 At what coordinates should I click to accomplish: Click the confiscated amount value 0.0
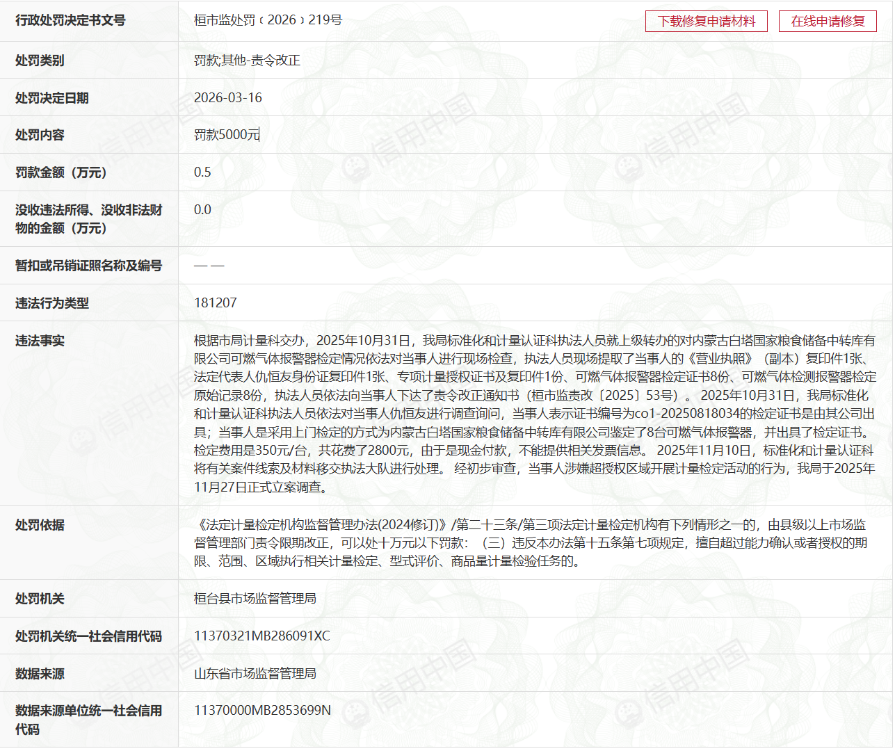tap(202, 210)
